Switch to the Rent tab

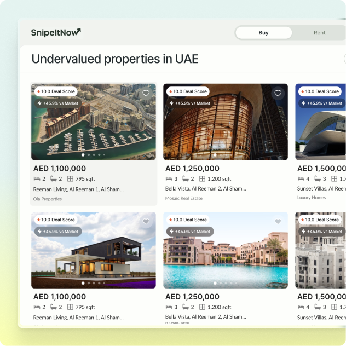click(x=319, y=33)
